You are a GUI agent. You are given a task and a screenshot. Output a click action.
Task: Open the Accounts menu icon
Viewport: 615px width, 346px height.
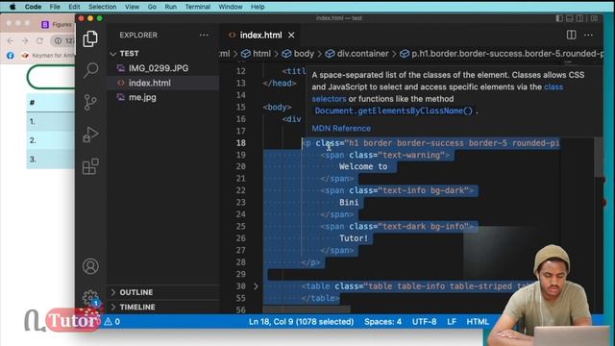(x=90, y=266)
